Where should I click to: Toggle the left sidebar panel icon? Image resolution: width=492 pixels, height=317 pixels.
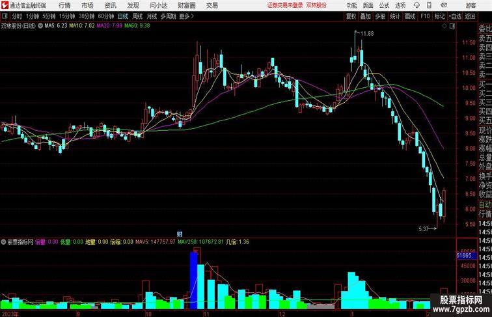[5, 16]
